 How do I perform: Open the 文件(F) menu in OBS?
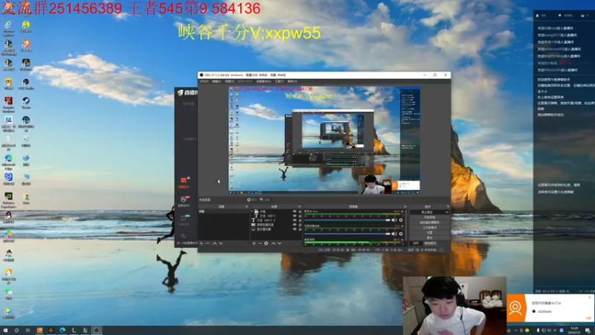[x=204, y=81]
